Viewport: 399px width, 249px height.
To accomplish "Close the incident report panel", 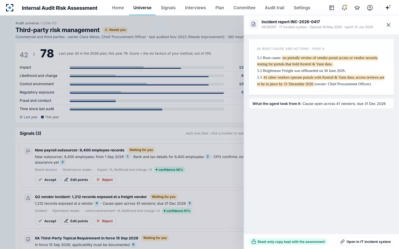I will (388, 25).
